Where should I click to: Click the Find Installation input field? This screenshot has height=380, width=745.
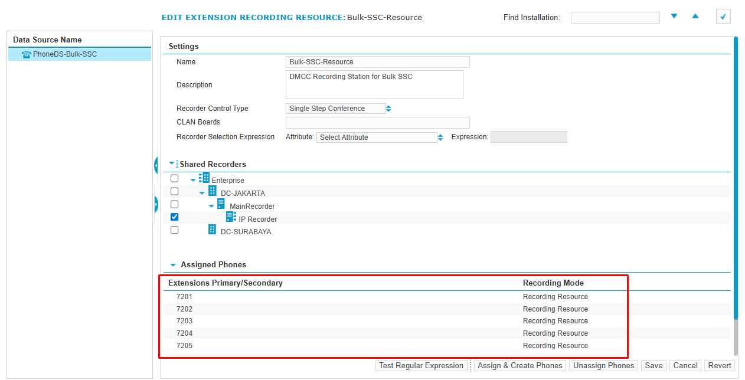(x=615, y=18)
